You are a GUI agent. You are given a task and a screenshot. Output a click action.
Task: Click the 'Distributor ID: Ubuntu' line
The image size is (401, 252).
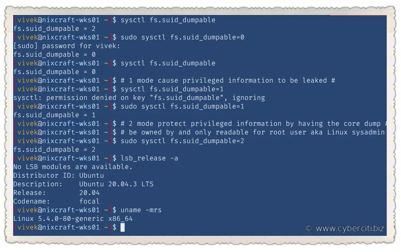[x=59, y=175]
